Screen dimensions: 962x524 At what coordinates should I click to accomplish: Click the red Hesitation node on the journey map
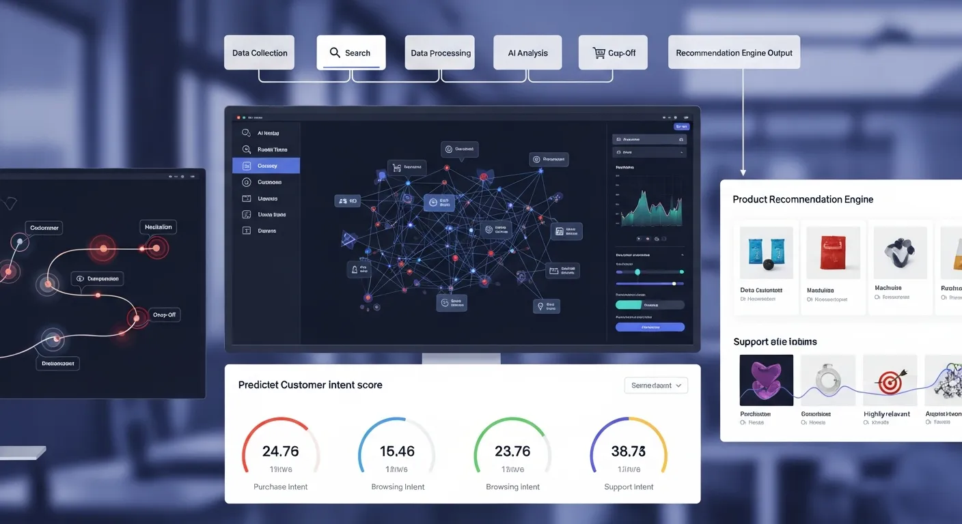pyautogui.click(x=157, y=247)
